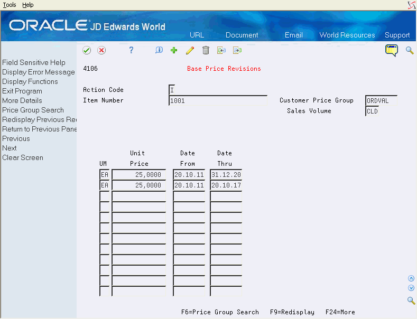417x319 pixels.
Task: Click the green plus add icon
Action: (x=174, y=50)
